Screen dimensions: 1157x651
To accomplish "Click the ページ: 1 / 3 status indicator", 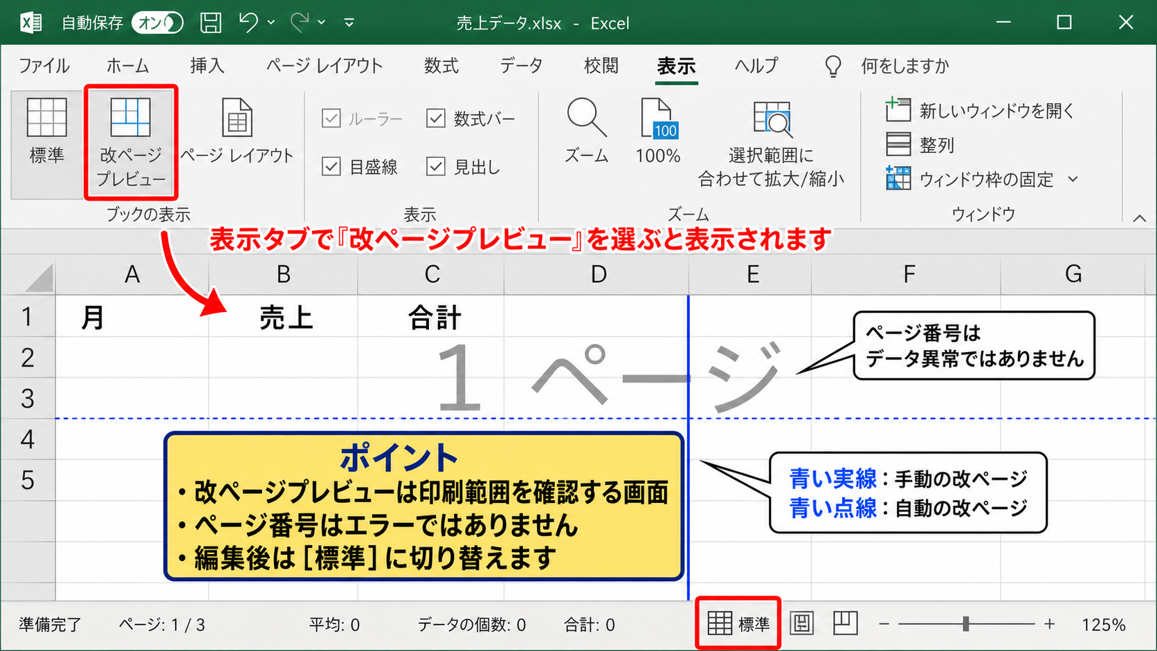I will [x=162, y=625].
